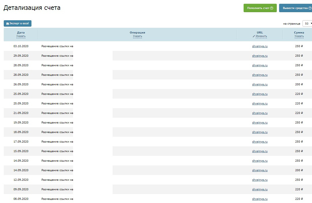
Task: Click the 250 ₽ amount in 12.09.2020 row
Action: pos(299,180)
